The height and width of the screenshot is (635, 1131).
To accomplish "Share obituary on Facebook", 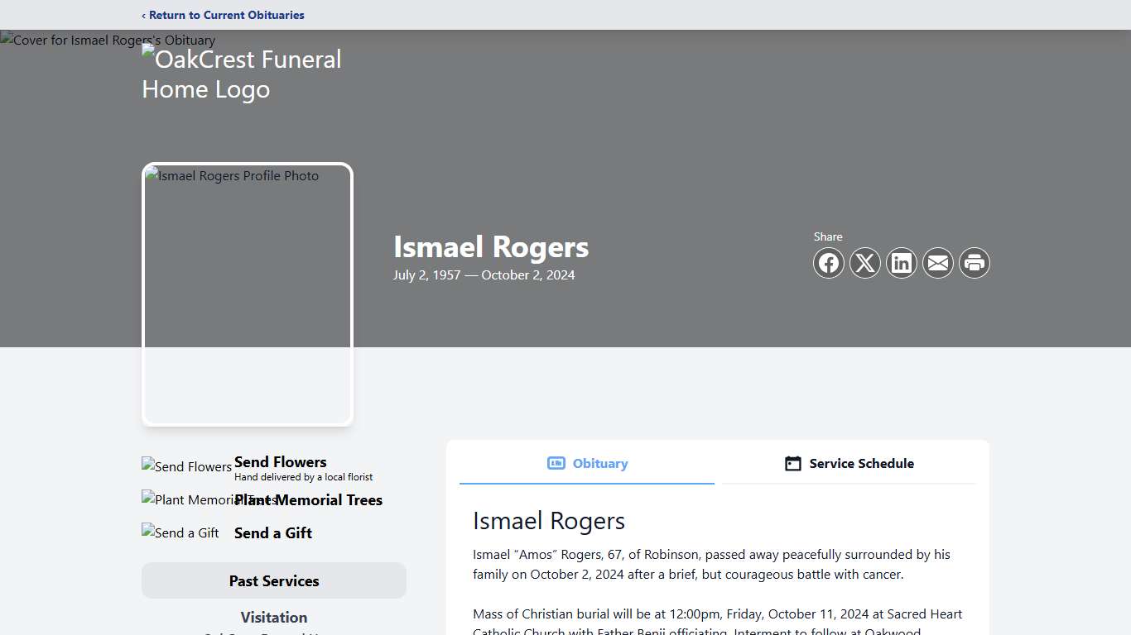I will pyautogui.click(x=829, y=263).
